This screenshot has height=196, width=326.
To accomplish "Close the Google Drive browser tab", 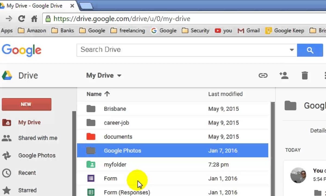I will click(72, 6).
